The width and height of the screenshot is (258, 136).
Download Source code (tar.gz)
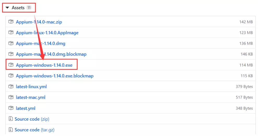34,130
